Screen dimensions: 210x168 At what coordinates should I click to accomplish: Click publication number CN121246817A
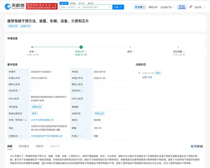[39, 78]
